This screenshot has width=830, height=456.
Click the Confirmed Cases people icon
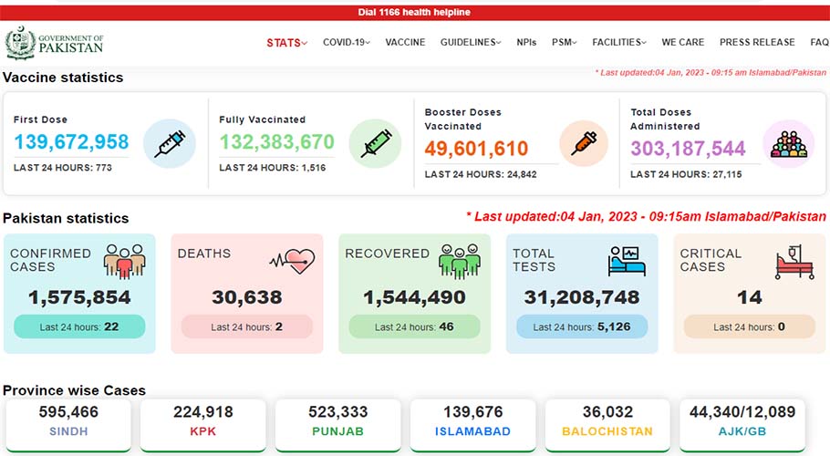(124, 262)
